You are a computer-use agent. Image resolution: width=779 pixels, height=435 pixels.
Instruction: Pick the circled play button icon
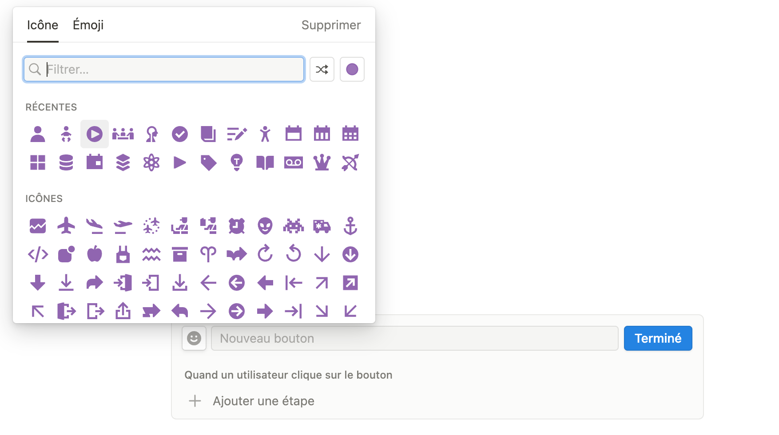[95, 134]
